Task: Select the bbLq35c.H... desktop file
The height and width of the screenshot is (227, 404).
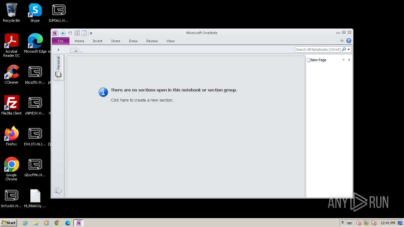Action: [x=35, y=75]
